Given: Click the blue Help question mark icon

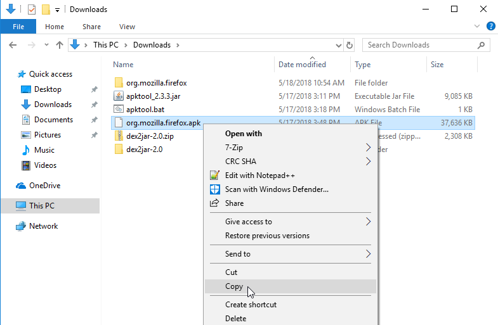Looking at the screenshot, I should tap(490, 27).
